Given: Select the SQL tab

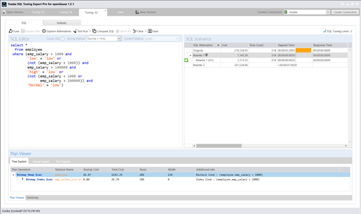Looking at the screenshot, I should click(x=24, y=23).
